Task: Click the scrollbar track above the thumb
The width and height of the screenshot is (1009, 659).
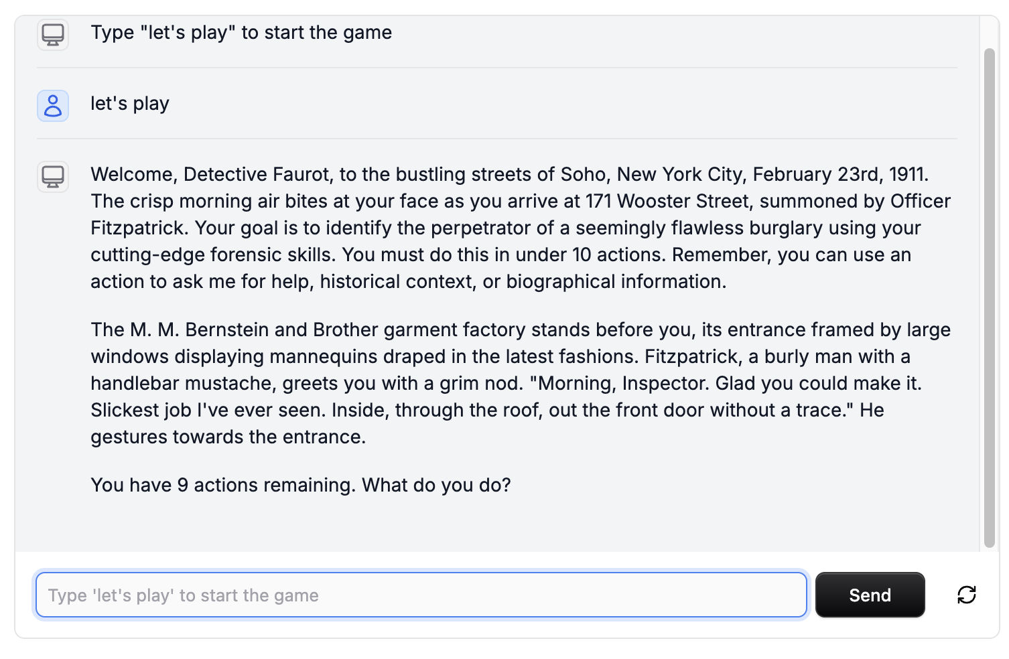Action: tap(989, 32)
